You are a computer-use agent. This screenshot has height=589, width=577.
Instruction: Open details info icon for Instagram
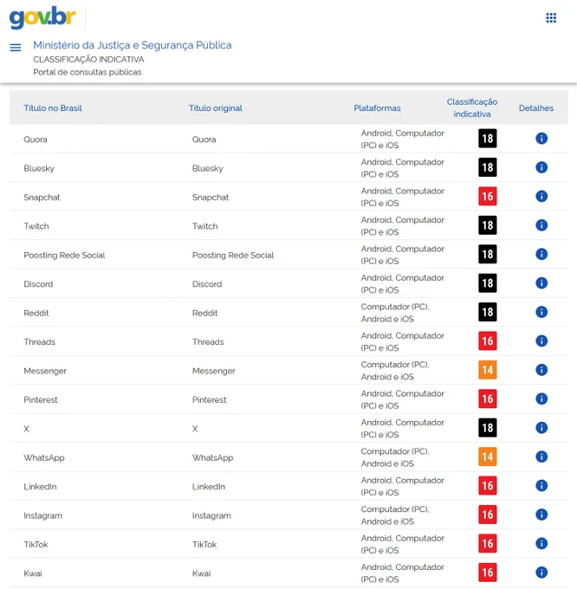click(541, 515)
